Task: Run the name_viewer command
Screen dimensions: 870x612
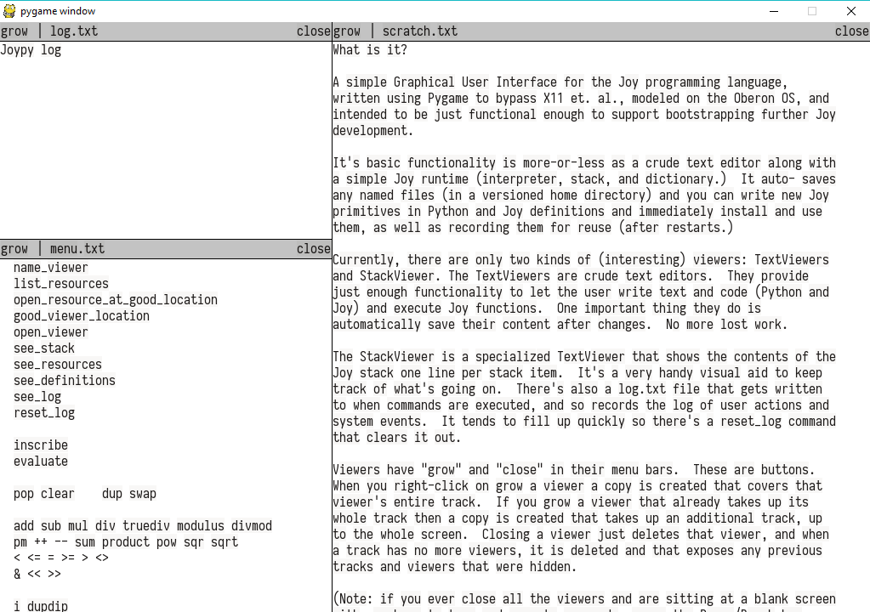Action: pos(50,267)
